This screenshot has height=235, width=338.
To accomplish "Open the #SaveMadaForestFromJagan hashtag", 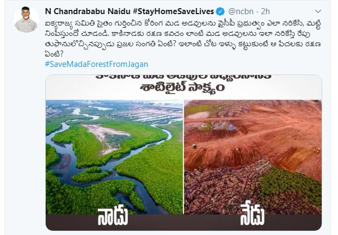I will click(x=96, y=64).
